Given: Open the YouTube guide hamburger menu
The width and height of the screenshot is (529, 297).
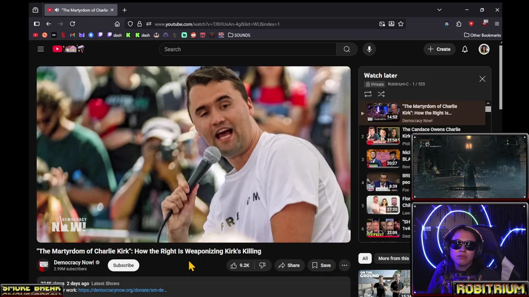Looking at the screenshot, I should (41, 49).
